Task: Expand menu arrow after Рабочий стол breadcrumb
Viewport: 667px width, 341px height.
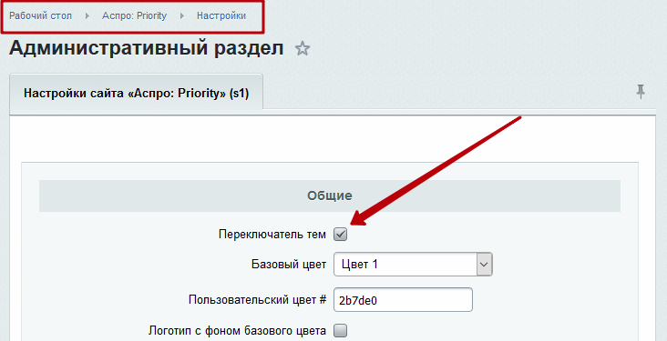Action: pyautogui.click(x=87, y=16)
